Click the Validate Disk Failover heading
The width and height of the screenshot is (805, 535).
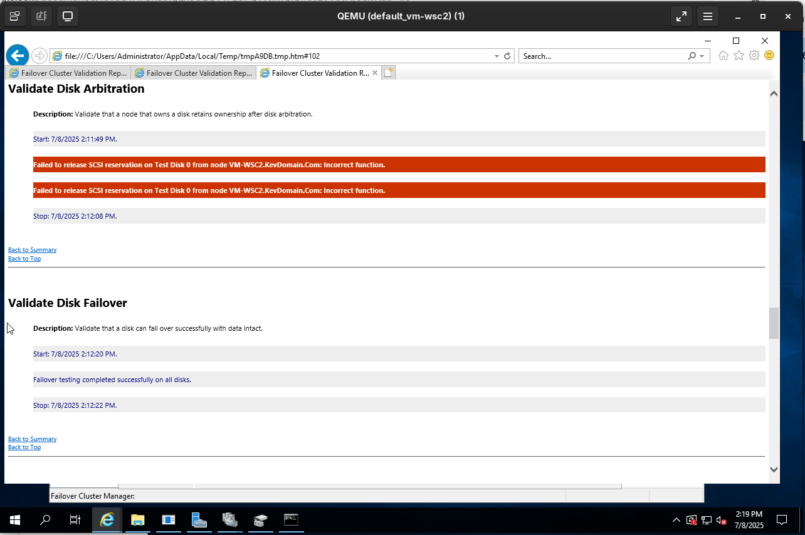tap(68, 303)
